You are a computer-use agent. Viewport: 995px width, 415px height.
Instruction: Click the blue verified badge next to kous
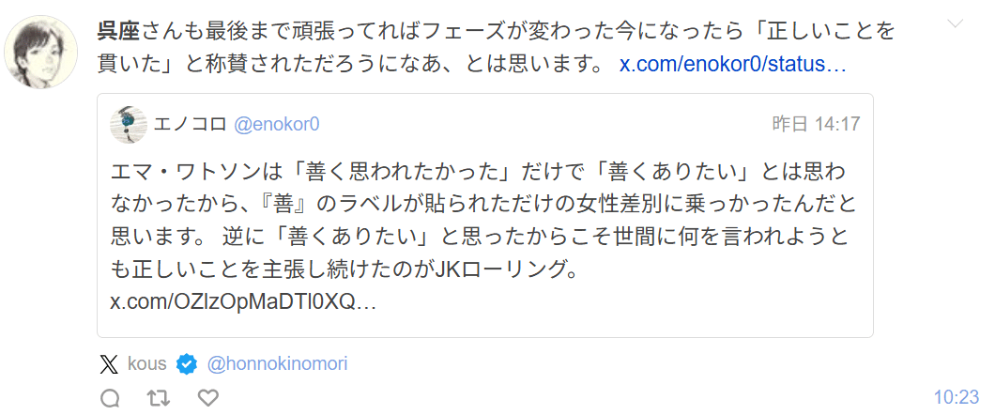tap(187, 363)
